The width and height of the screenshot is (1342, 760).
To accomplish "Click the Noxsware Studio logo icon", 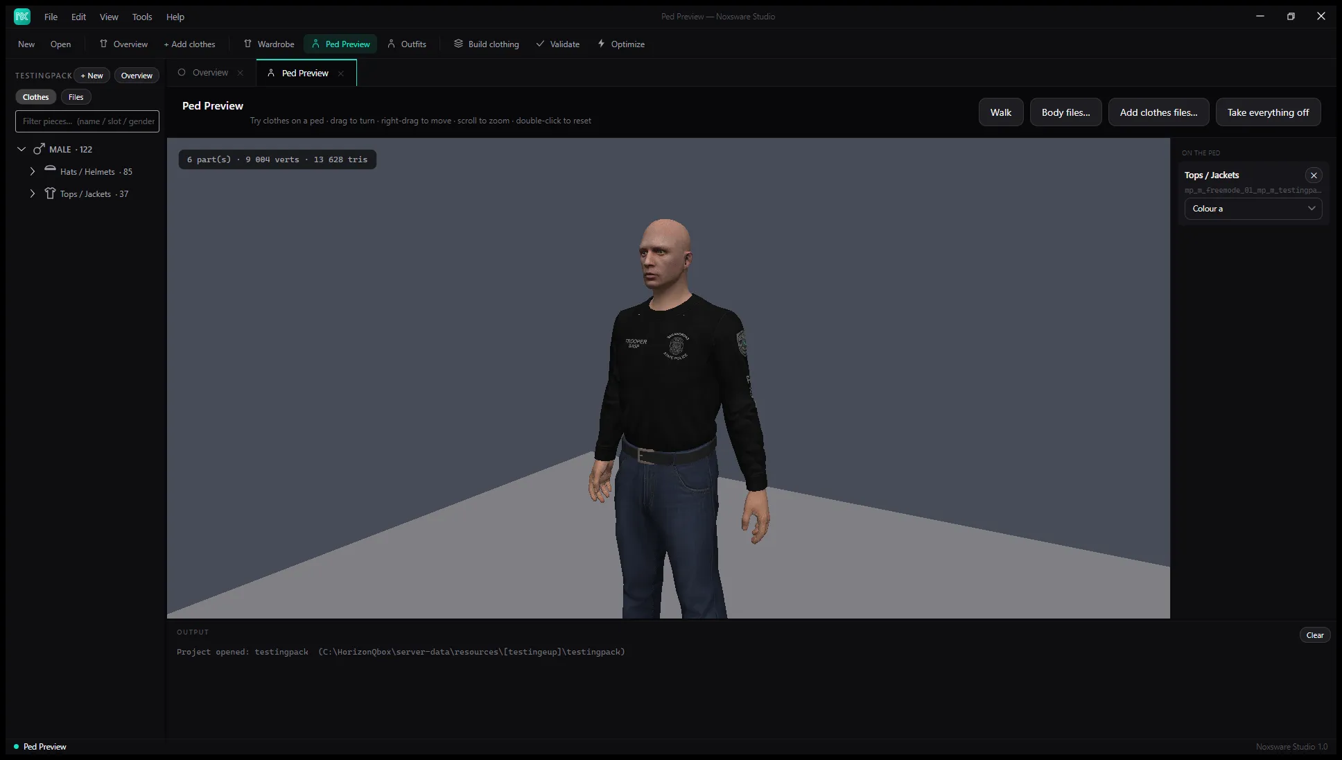I will tap(22, 16).
